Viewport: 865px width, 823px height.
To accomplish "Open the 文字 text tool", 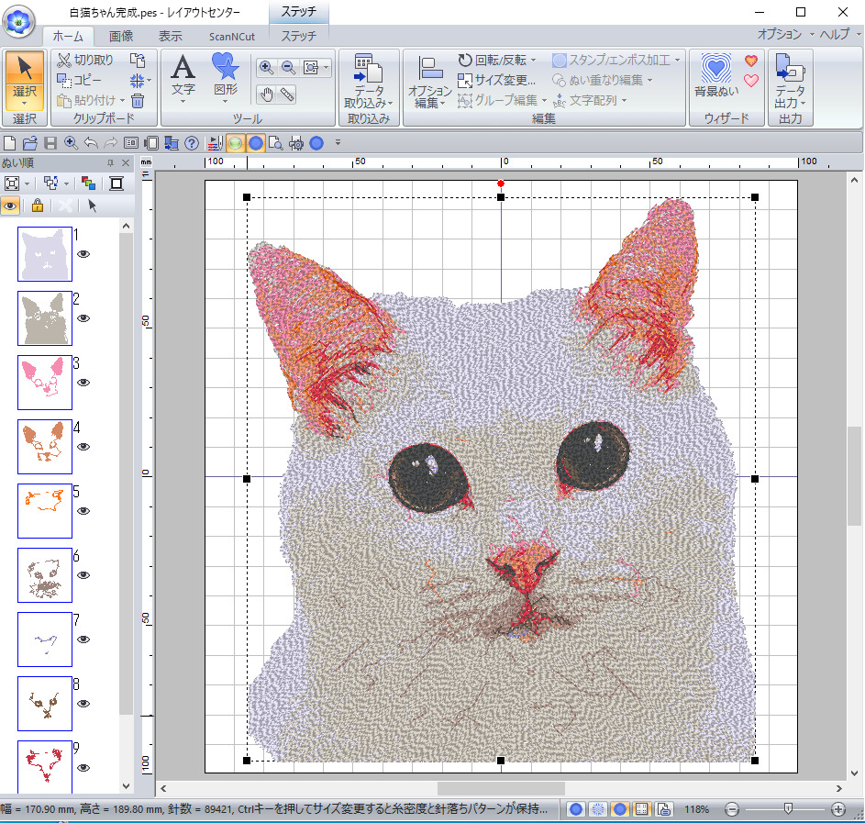I will pyautogui.click(x=183, y=78).
